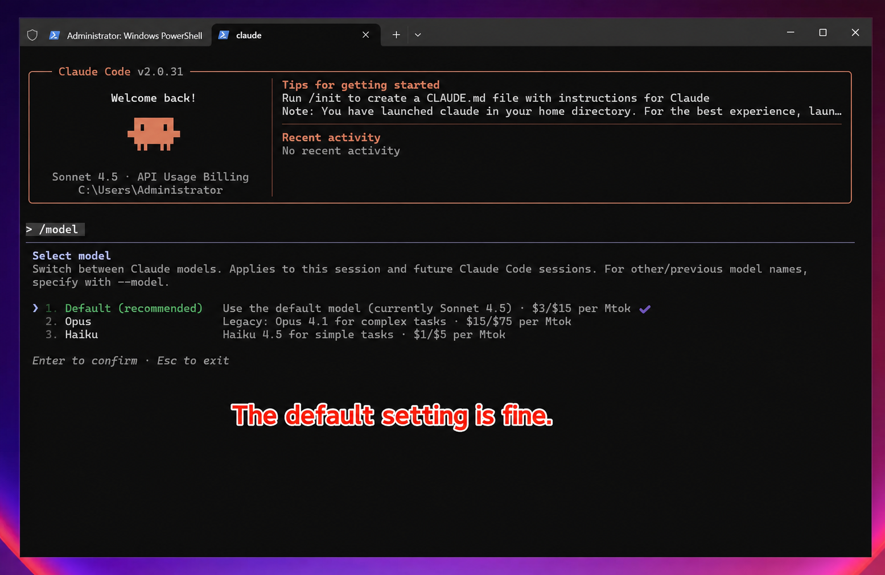Click the 'Enter to confirm · Esc to exit' hint

click(x=131, y=361)
